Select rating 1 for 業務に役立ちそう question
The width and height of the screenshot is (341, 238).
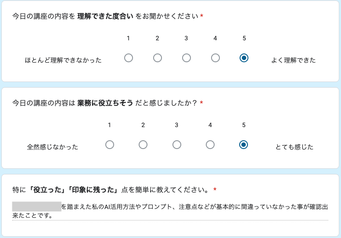(110, 145)
